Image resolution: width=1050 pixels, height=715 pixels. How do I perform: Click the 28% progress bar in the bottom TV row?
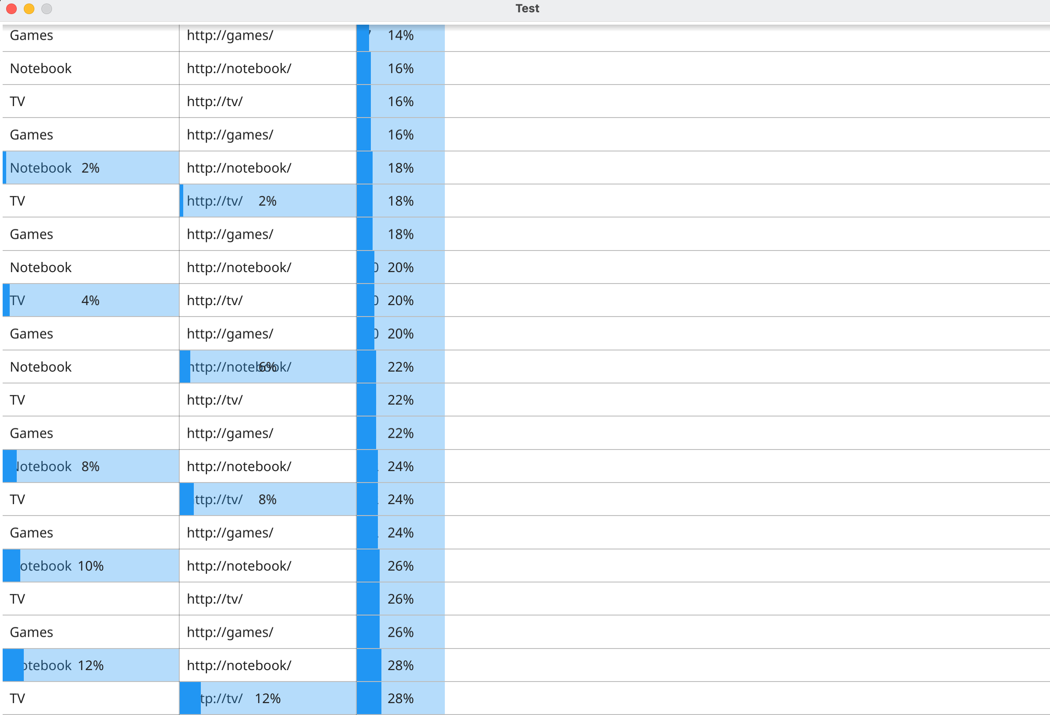tap(400, 698)
